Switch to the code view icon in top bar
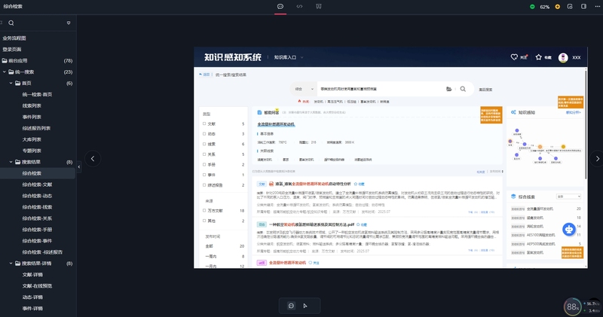Viewport: 603px width, 317px height. tap(299, 7)
